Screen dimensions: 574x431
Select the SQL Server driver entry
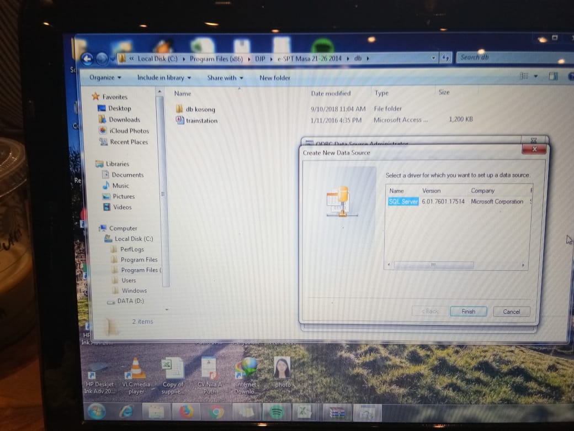tap(402, 202)
